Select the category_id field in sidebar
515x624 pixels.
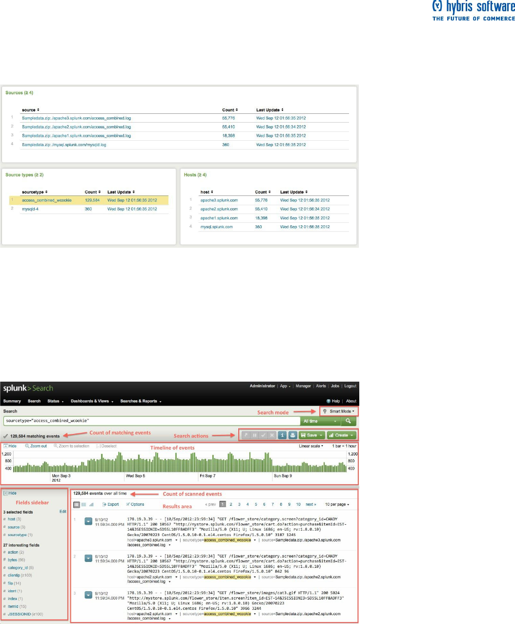(x=18, y=568)
